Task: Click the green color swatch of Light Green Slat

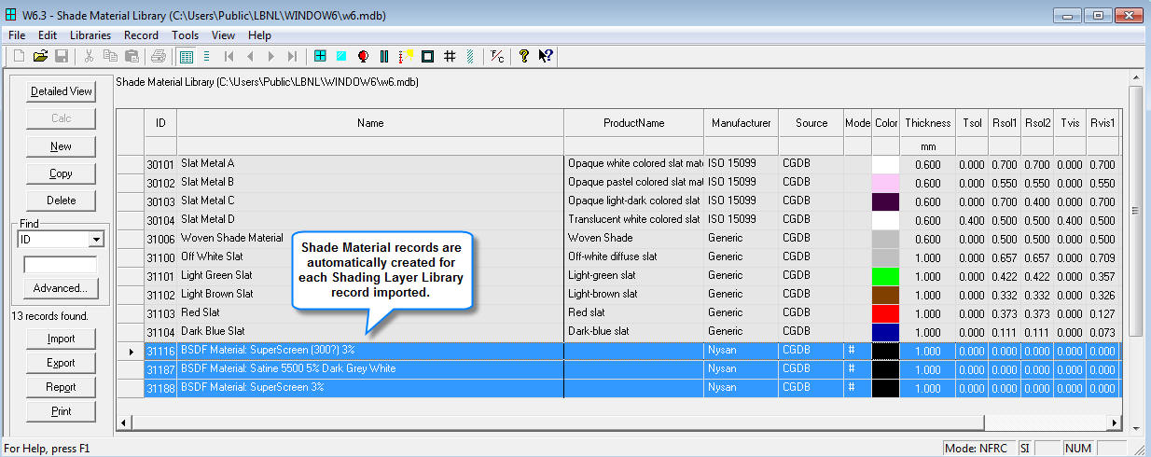Action: [886, 276]
